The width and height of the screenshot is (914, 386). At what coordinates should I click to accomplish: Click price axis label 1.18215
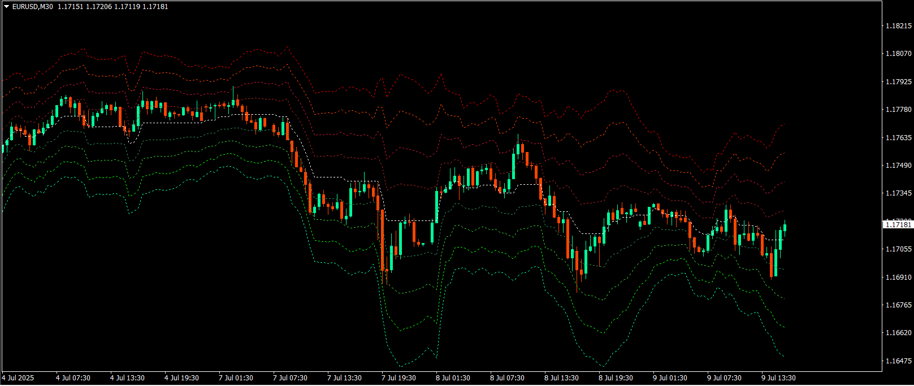coord(898,26)
